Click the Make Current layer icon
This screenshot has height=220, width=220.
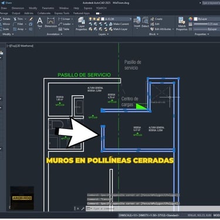pos(119,24)
